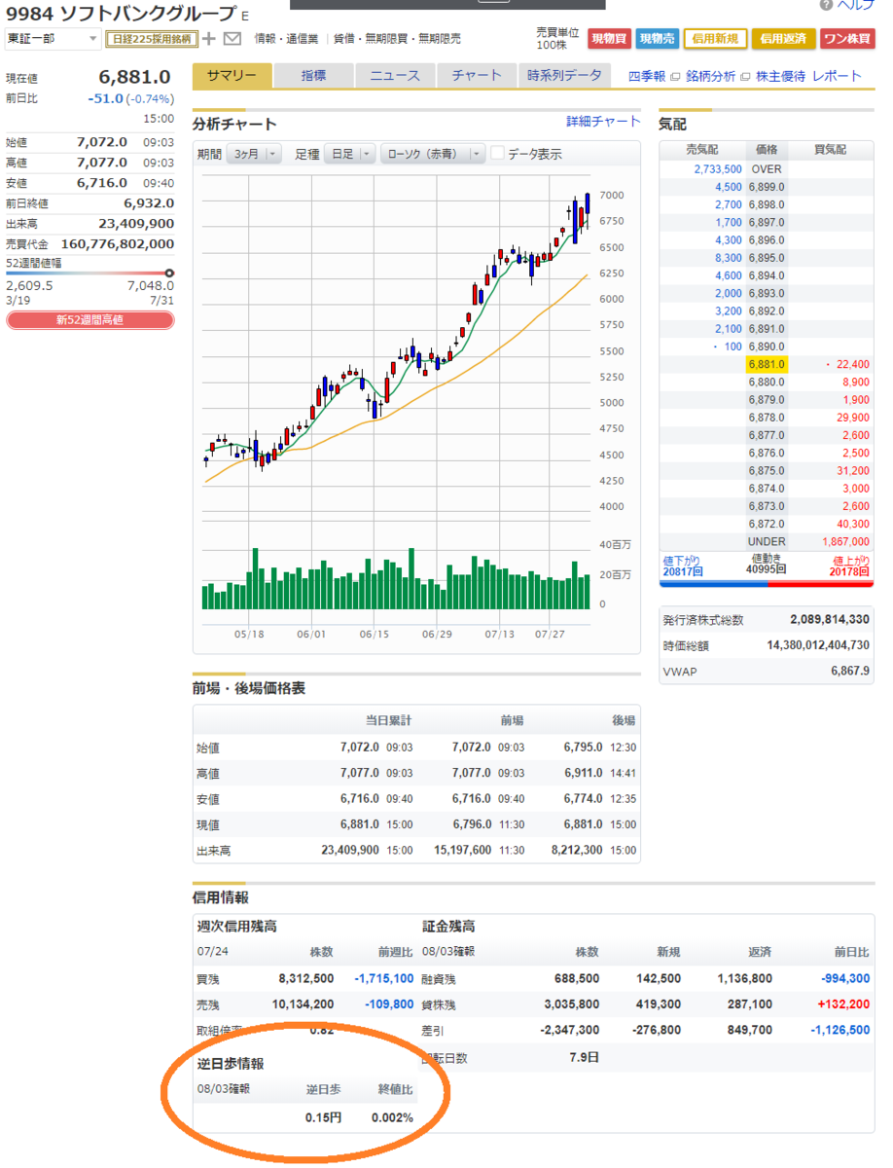This screenshot has height=1168, width=893.
Task: Click the 差引 -2,347,300 value
Action: [569, 1029]
